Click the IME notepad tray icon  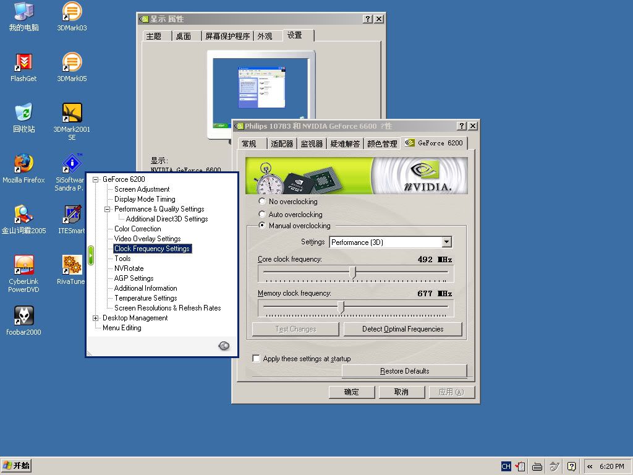520,466
